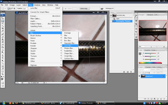Select the Rectangular Marquee tool in toolbox

click(3, 20)
